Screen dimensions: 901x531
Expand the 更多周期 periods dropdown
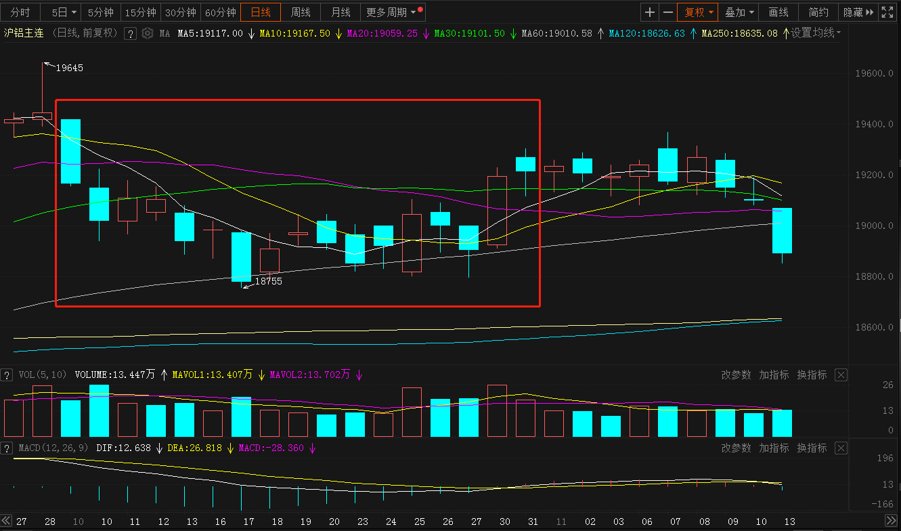point(391,12)
